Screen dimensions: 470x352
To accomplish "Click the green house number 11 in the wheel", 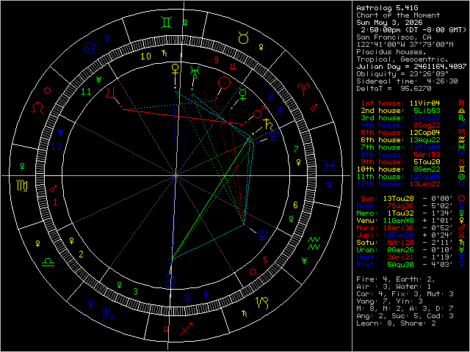I will pos(86,92).
